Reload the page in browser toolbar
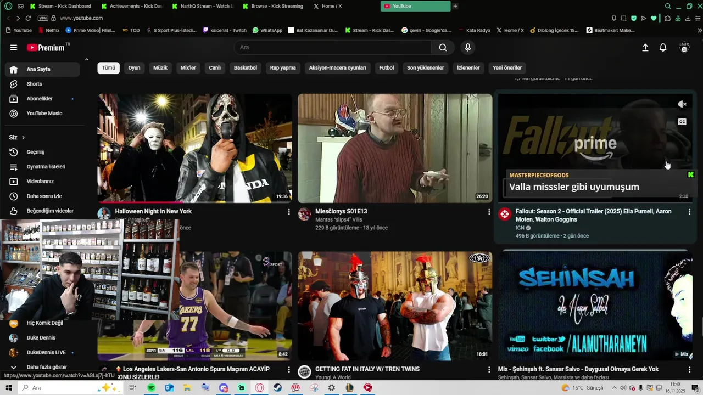 click(28, 18)
